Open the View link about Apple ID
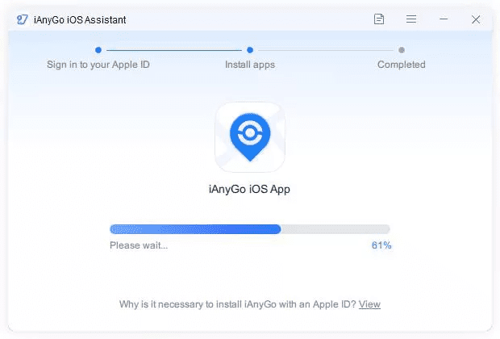Viewport: 500px width, 339px height. coord(369,304)
